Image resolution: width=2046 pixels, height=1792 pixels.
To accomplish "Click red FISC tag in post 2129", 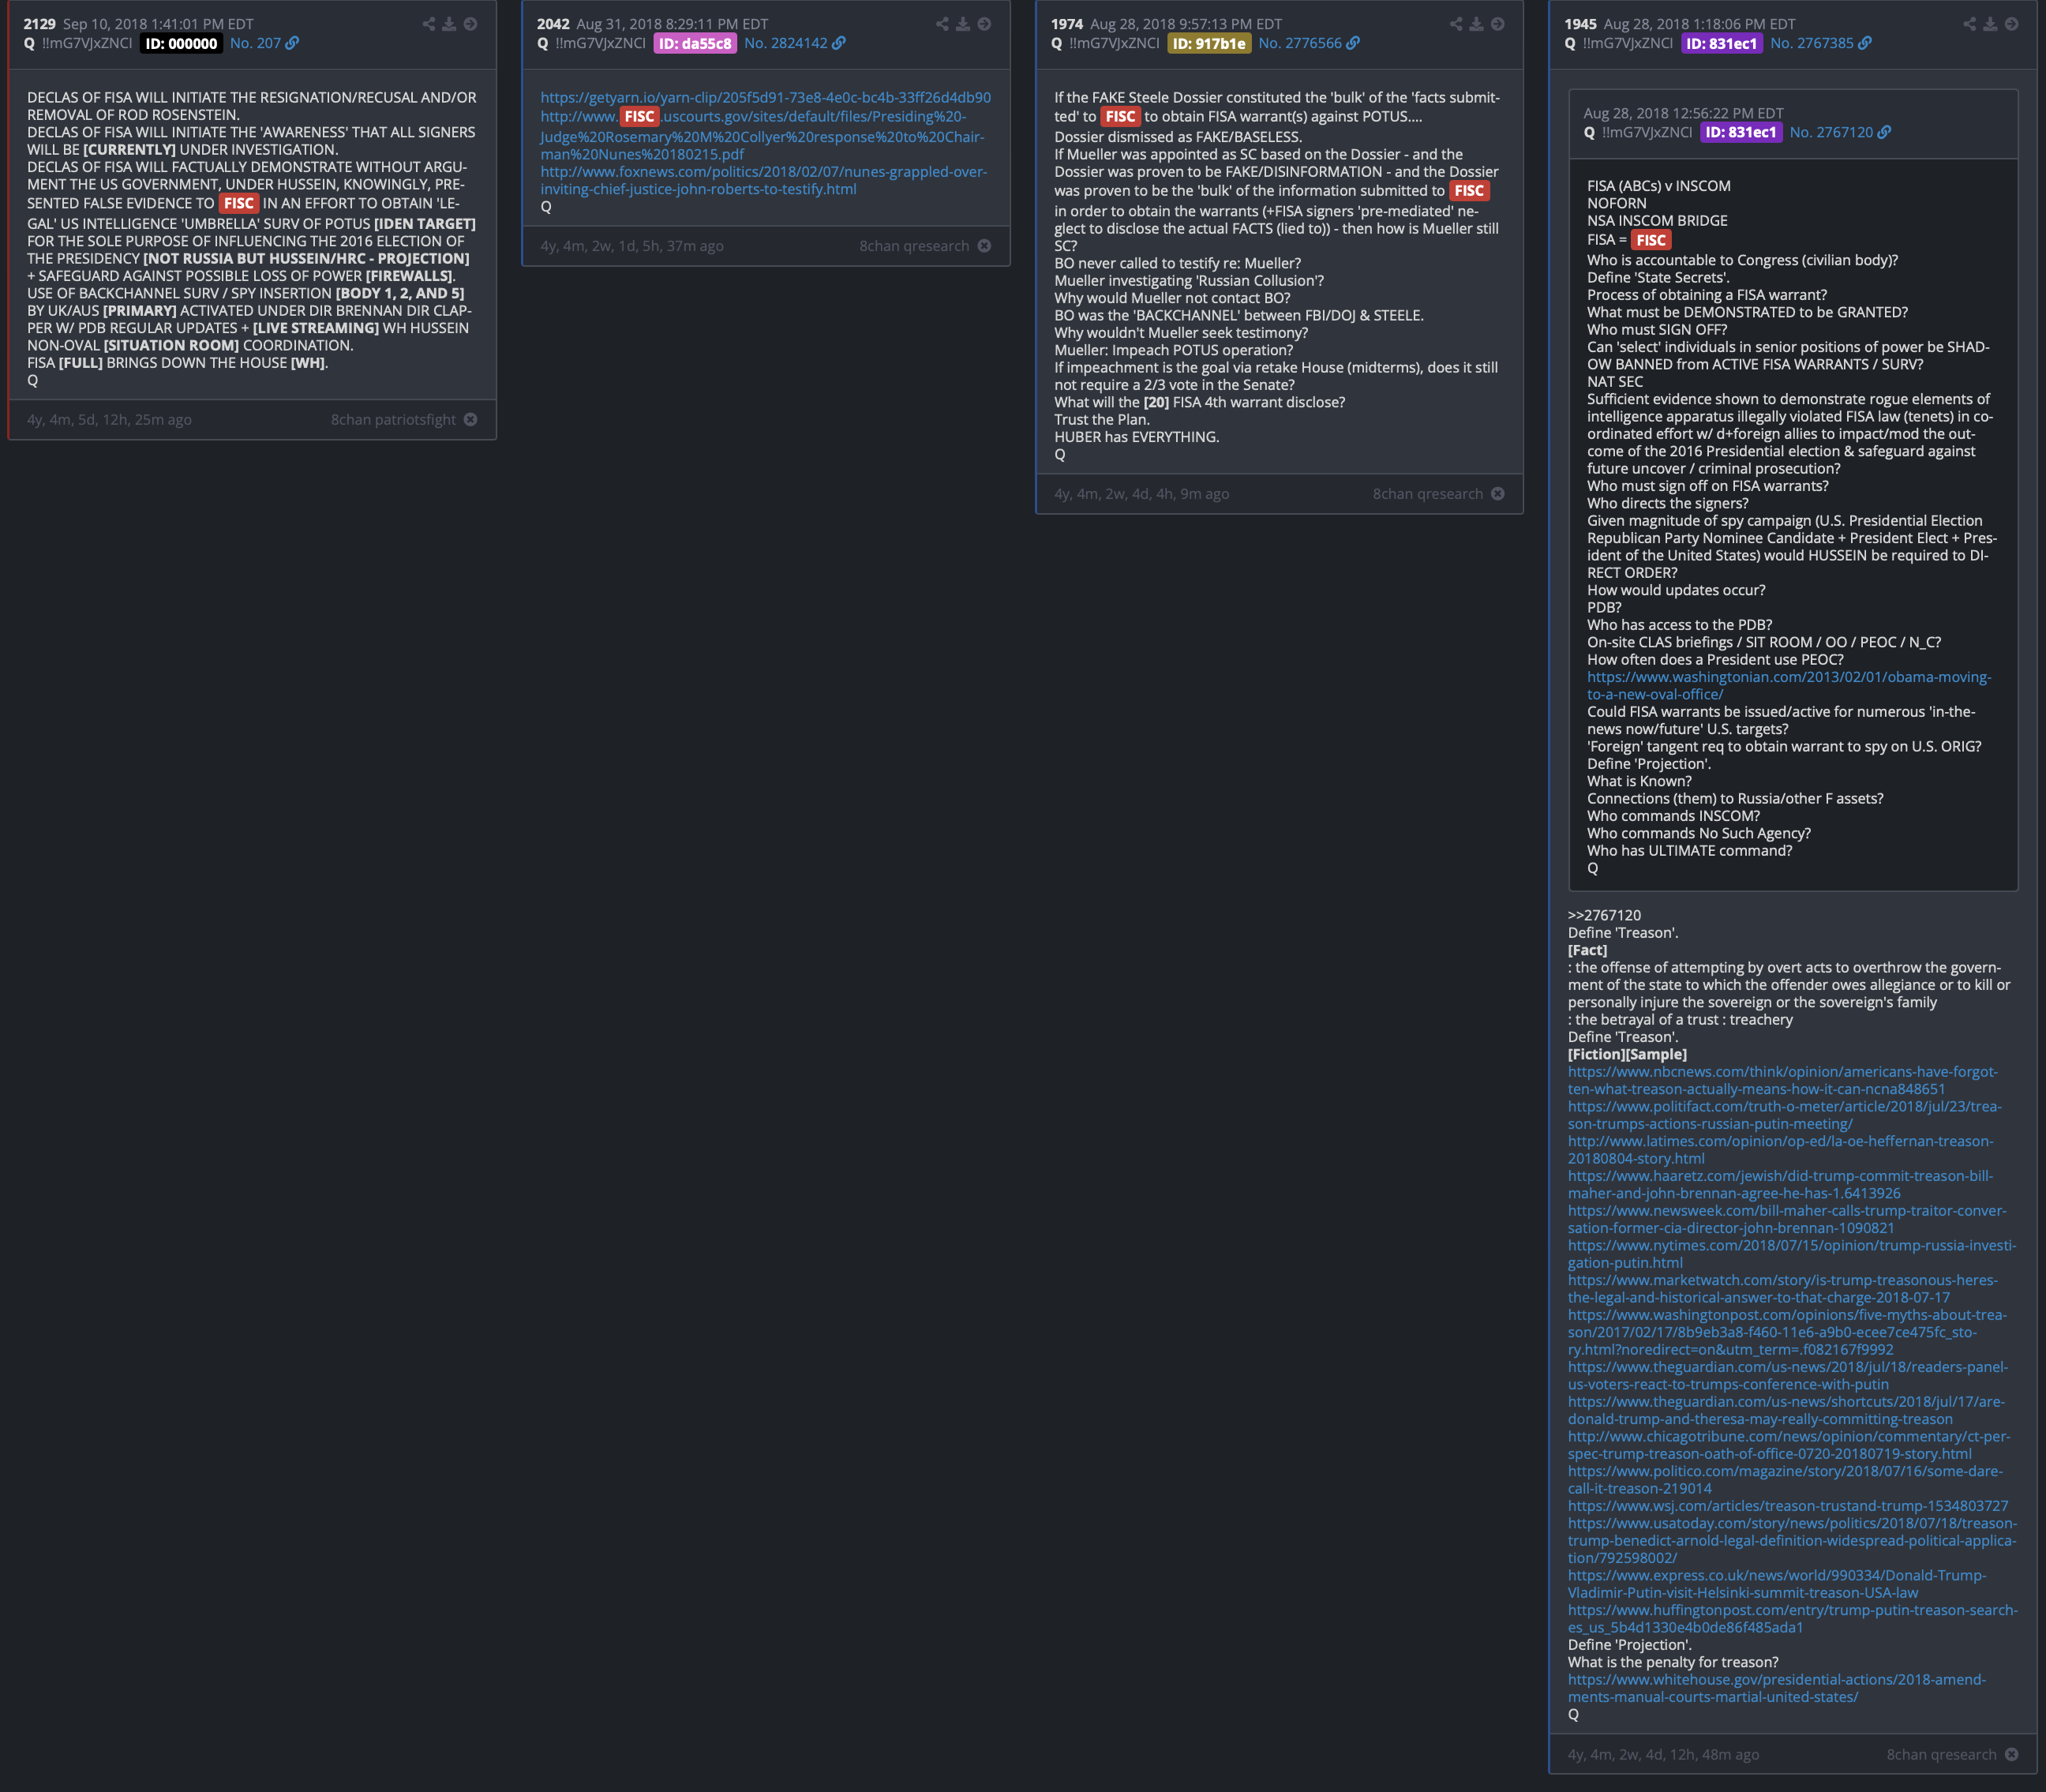I will click(239, 203).
